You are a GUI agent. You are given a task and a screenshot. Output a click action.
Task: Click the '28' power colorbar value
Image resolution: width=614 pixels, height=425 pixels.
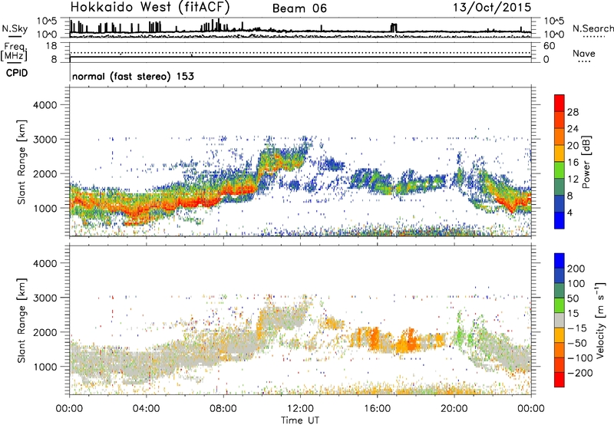tap(573, 112)
